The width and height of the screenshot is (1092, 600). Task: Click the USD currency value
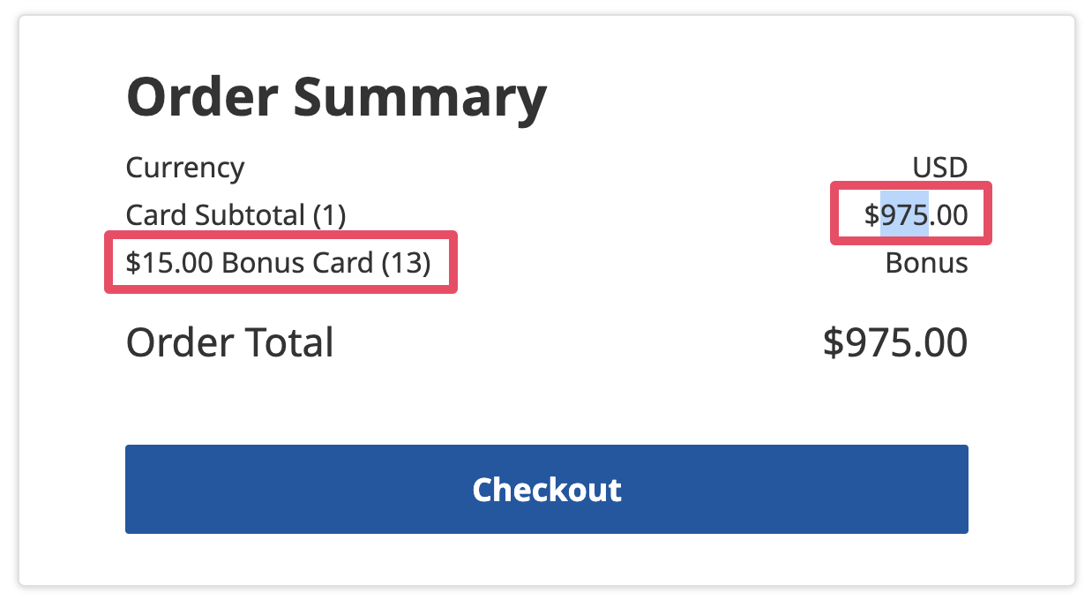tap(939, 167)
